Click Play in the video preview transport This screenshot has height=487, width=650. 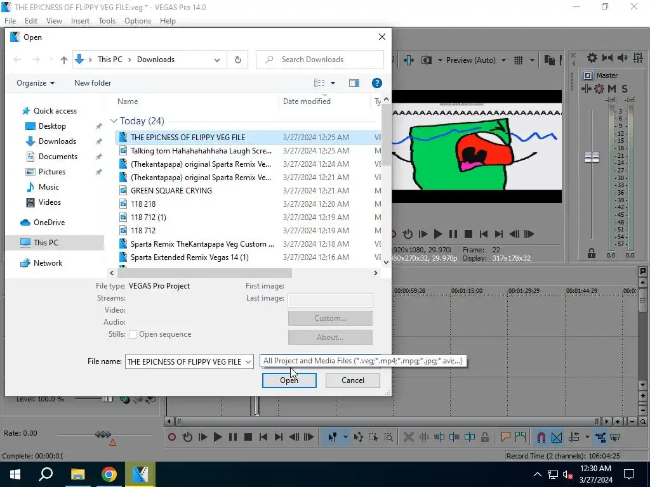click(x=438, y=234)
